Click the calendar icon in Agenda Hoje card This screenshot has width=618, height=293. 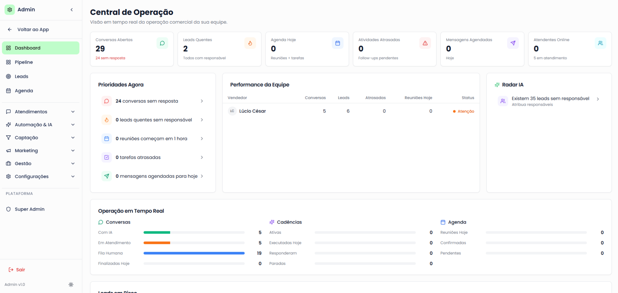pyautogui.click(x=338, y=43)
